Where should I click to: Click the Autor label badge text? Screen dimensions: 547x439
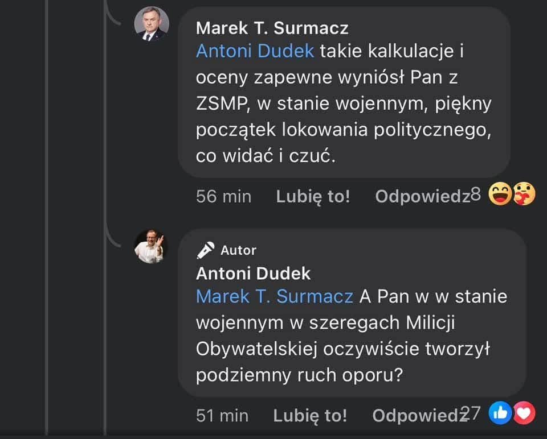point(239,250)
